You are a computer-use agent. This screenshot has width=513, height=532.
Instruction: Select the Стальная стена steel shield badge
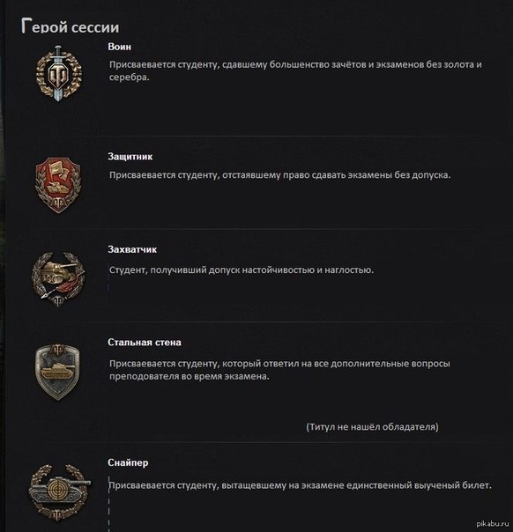[57, 372]
